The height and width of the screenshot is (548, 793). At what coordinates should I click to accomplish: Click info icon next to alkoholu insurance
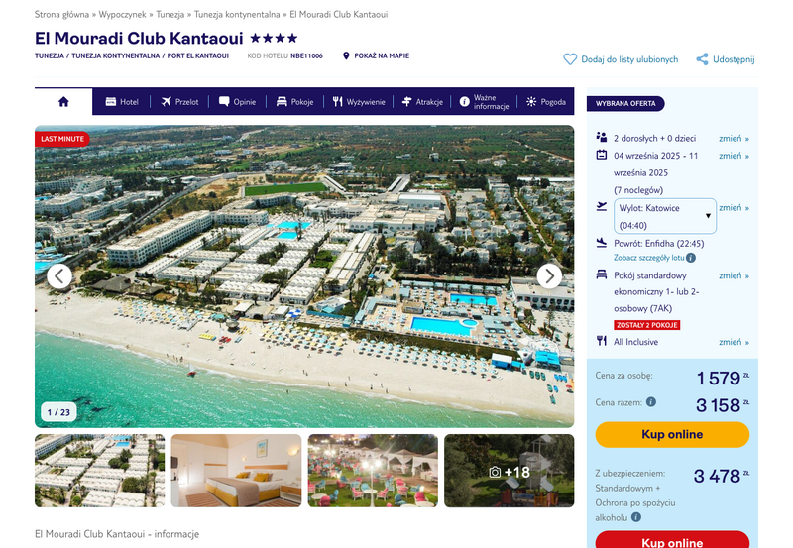pos(636,517)
